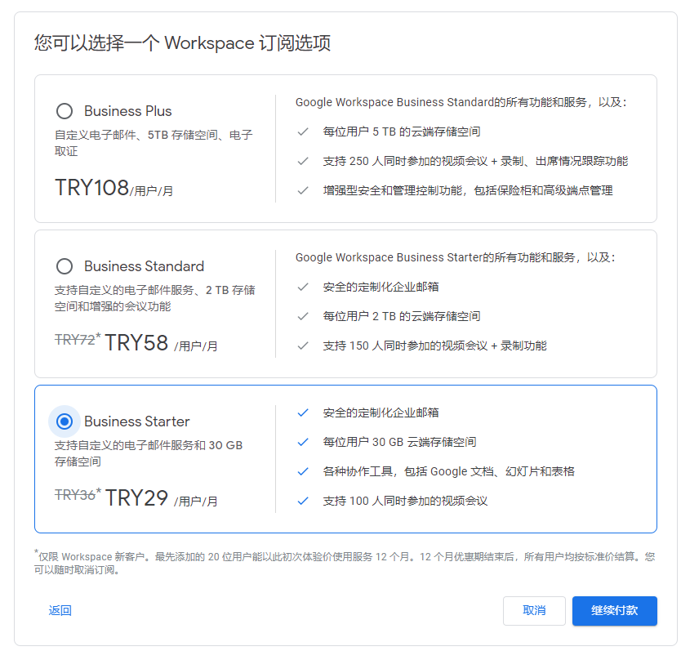
Task: Click the 返回 link
Action: click(60, 611)
